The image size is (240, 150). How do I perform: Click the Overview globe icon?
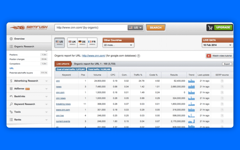(x=11, y=39)
